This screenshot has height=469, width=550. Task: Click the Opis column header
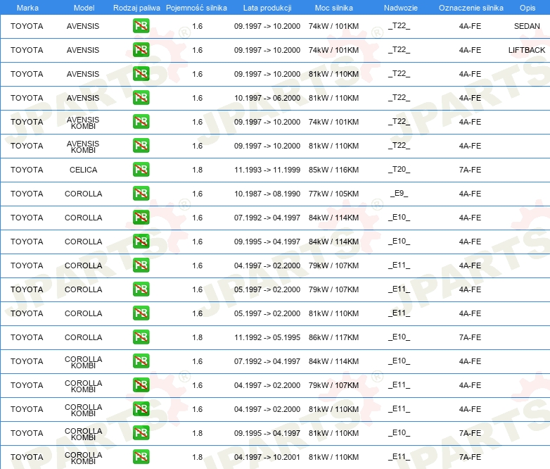tap(527, 8)
